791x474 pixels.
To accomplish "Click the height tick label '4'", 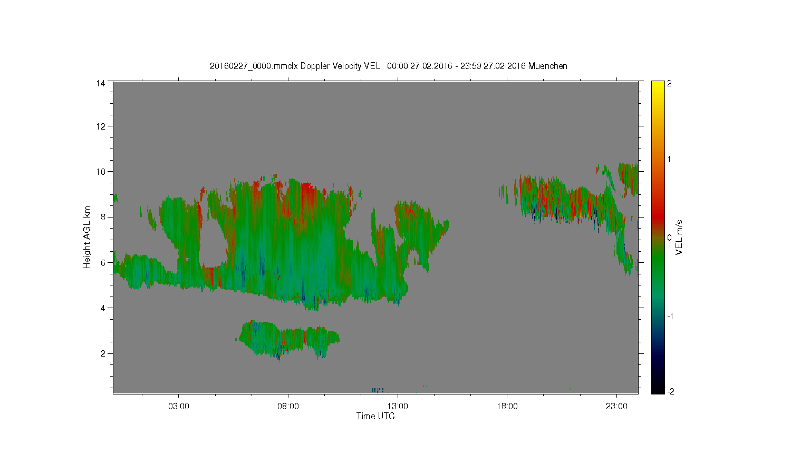I will pyautogui.click(x=103, y=308).
